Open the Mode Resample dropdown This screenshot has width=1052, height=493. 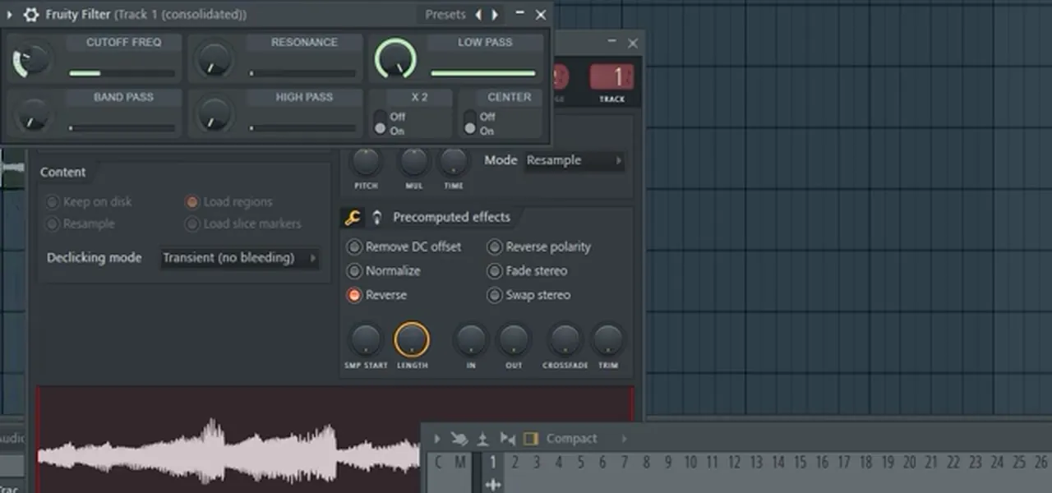(574, 160)
